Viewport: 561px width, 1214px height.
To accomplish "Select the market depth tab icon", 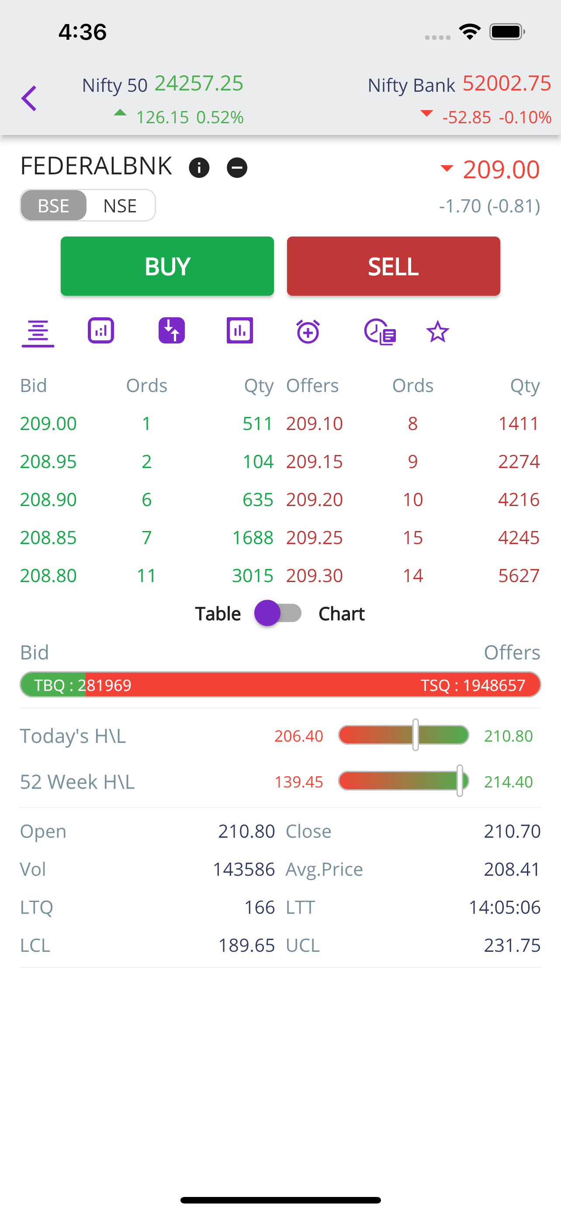I will [38, 332].
